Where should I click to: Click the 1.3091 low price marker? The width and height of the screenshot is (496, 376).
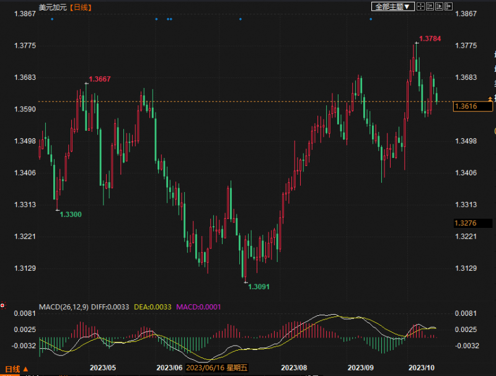259,287
